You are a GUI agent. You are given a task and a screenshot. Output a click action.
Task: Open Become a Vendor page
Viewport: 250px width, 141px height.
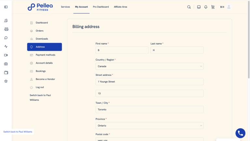(x=45, y=79)
